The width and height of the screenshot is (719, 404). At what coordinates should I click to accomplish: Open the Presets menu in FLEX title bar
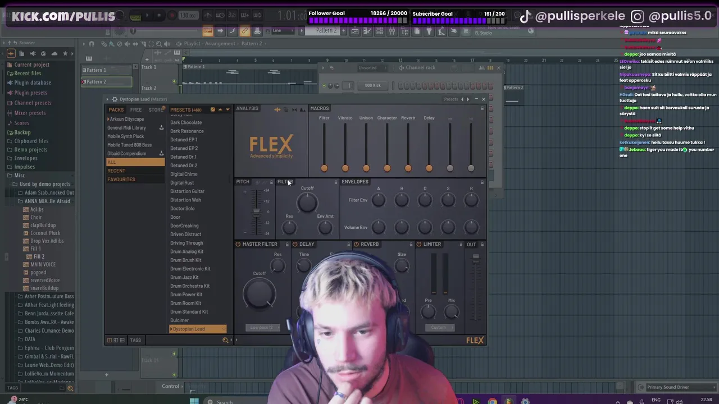click(x=451, y=99)
